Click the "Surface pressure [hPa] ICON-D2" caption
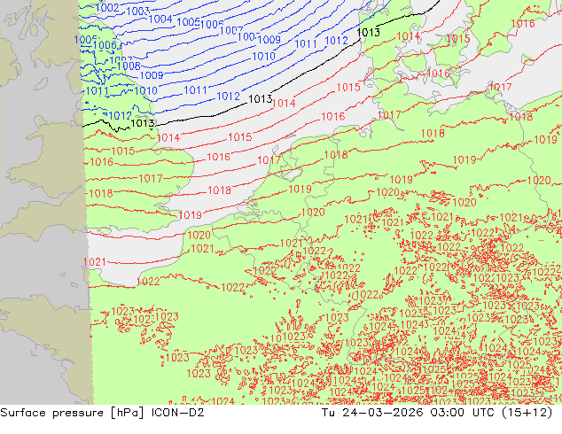Viewport: 562px width, 434px height. [102, 413]
